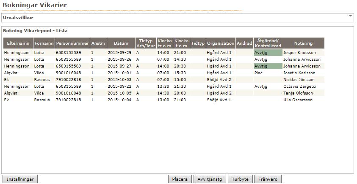Expand the Urvalsvillkor panel arrow
This screenshot has width=357, height=184.
click(350, 16)
